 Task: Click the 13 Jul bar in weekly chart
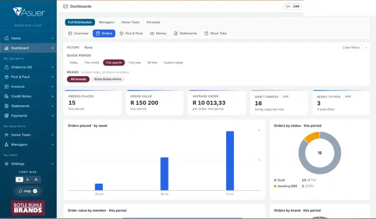(x=230, y=160)
